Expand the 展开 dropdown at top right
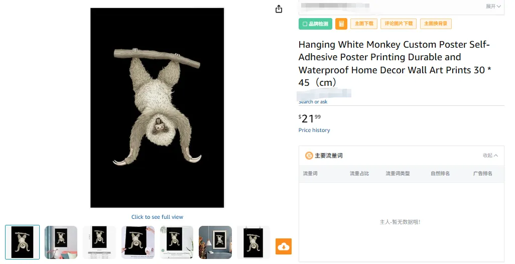Image resolution: width=515 pixels, height=264 pixels. pos(493,6)
